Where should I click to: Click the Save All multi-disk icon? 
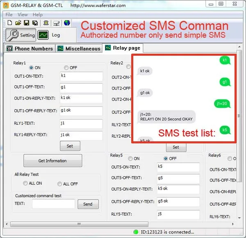point(35,23)
